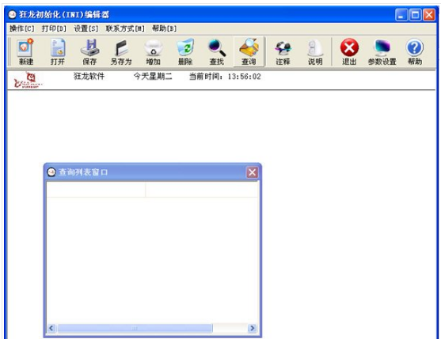The width and height of the screenshot is (441, 339).
Task: Click the horizontal scrollbar thumb in query window
Action: click(135, 328)
